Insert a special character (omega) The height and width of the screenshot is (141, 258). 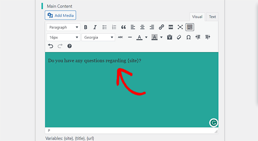click(x=189, y=37)
